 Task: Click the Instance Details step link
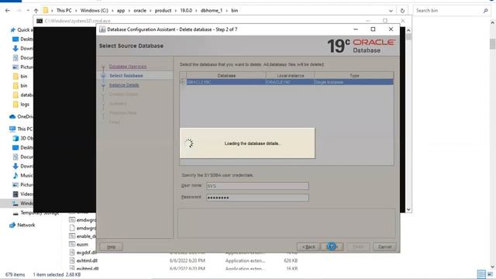(124, 85)
